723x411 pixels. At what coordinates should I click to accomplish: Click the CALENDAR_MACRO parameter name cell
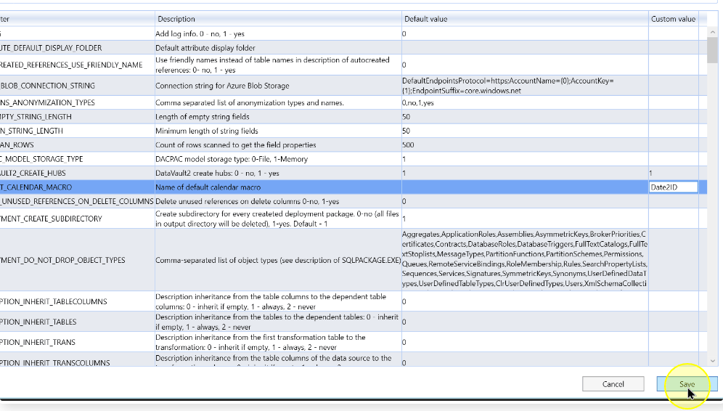[77, 187]
